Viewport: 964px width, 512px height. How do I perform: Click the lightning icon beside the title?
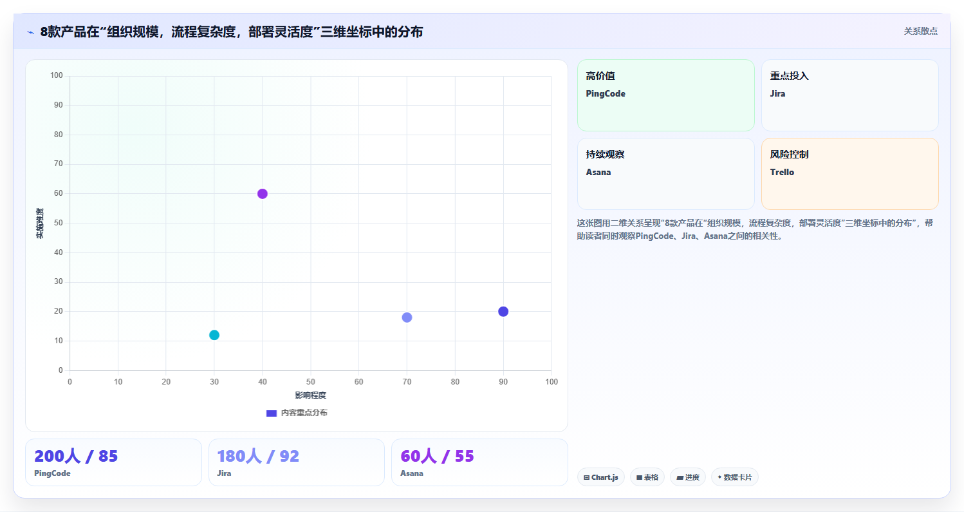coord(30,32)
